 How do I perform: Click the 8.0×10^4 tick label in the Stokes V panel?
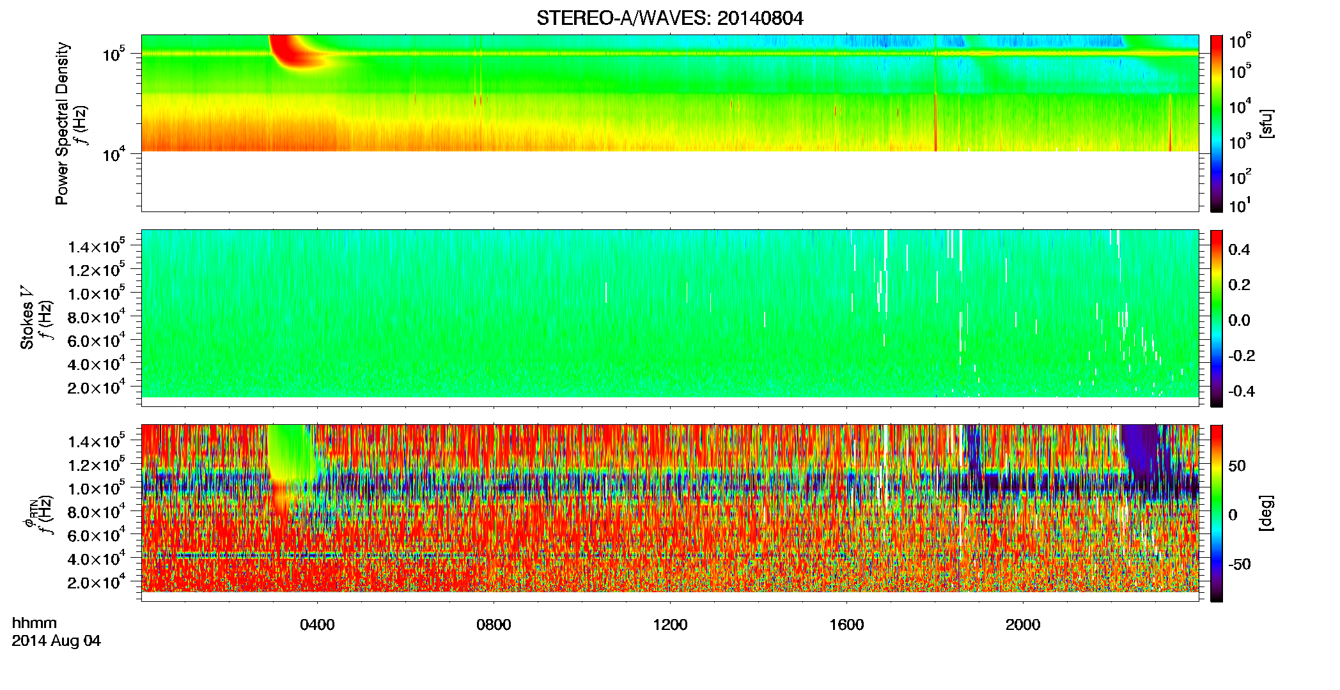point(96,317)
